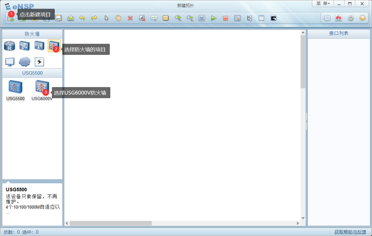Click the USG5500 device list header
Viewport: 372px width, 236px height.
click(x=32, y=73)
